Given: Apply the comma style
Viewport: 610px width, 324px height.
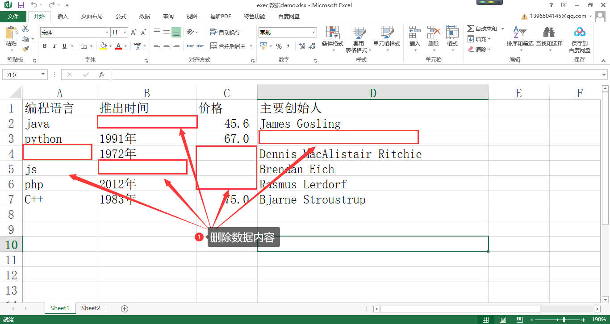Looking at the screenshot, I should click(x=288, y=46).
